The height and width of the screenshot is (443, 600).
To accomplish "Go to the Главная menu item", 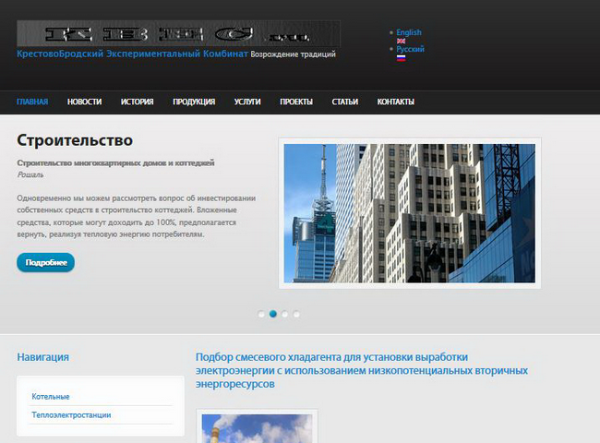I will click(32, 102).
